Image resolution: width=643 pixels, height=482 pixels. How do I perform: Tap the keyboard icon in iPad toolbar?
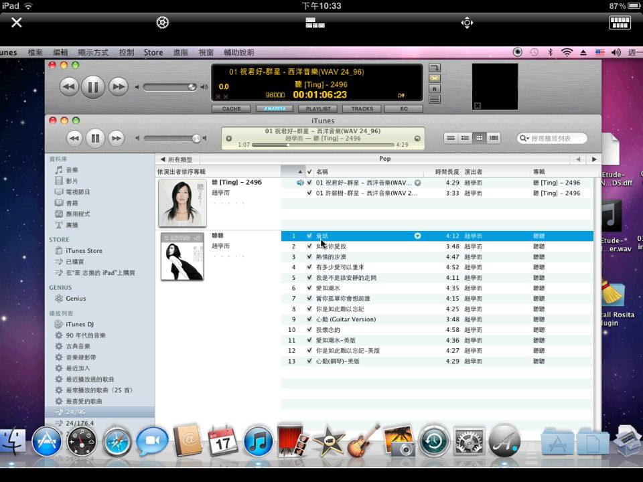[620, 22]
